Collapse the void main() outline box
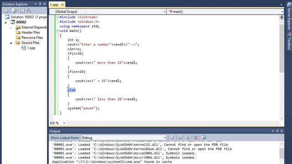This screenshot has width=292, height=164. pyautogui.click(x=58, y=31)
